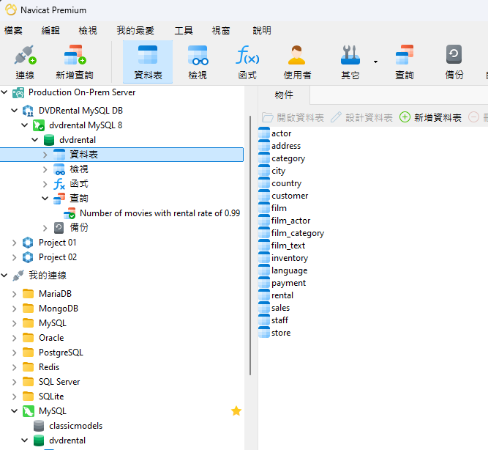
Task: Click the green dvdrental database icon under MySQL 8
Action: (x=49, y=140)
